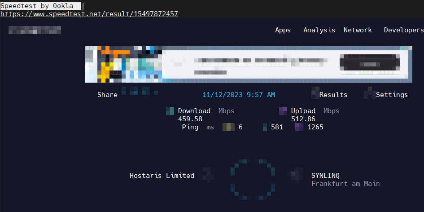424x212 pixels.
Task: Open the Analysis menu item
Action: tap(319, 30)
